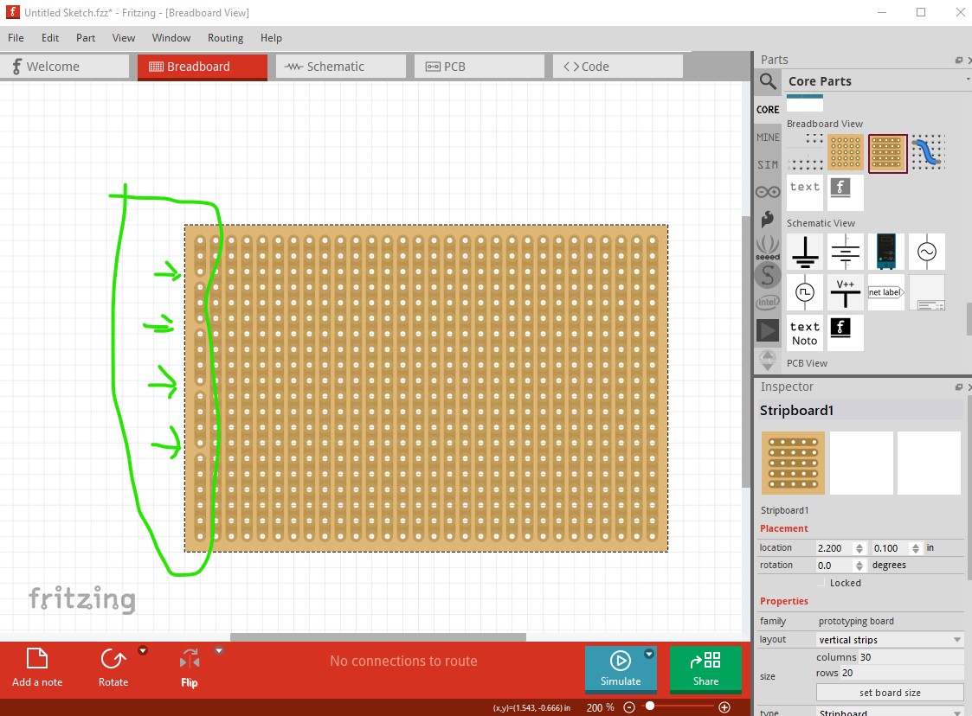Switch to the Schematic tab
Viewport: 972px width, 716px height.
(x=341, y=67)
